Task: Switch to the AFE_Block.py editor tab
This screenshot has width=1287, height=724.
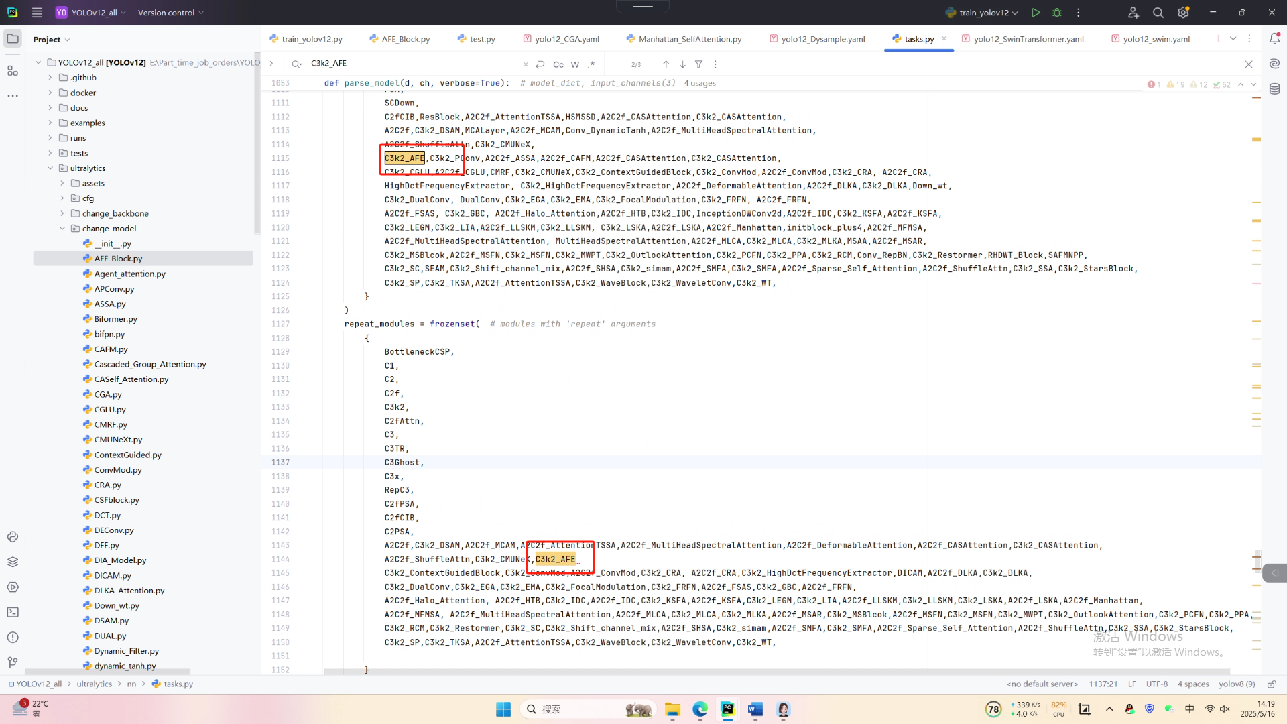Action: (405, 39)
